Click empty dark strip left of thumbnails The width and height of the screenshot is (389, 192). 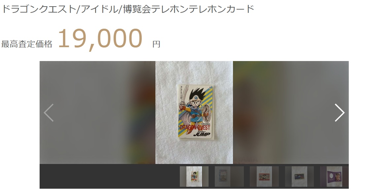coord(110,176)
